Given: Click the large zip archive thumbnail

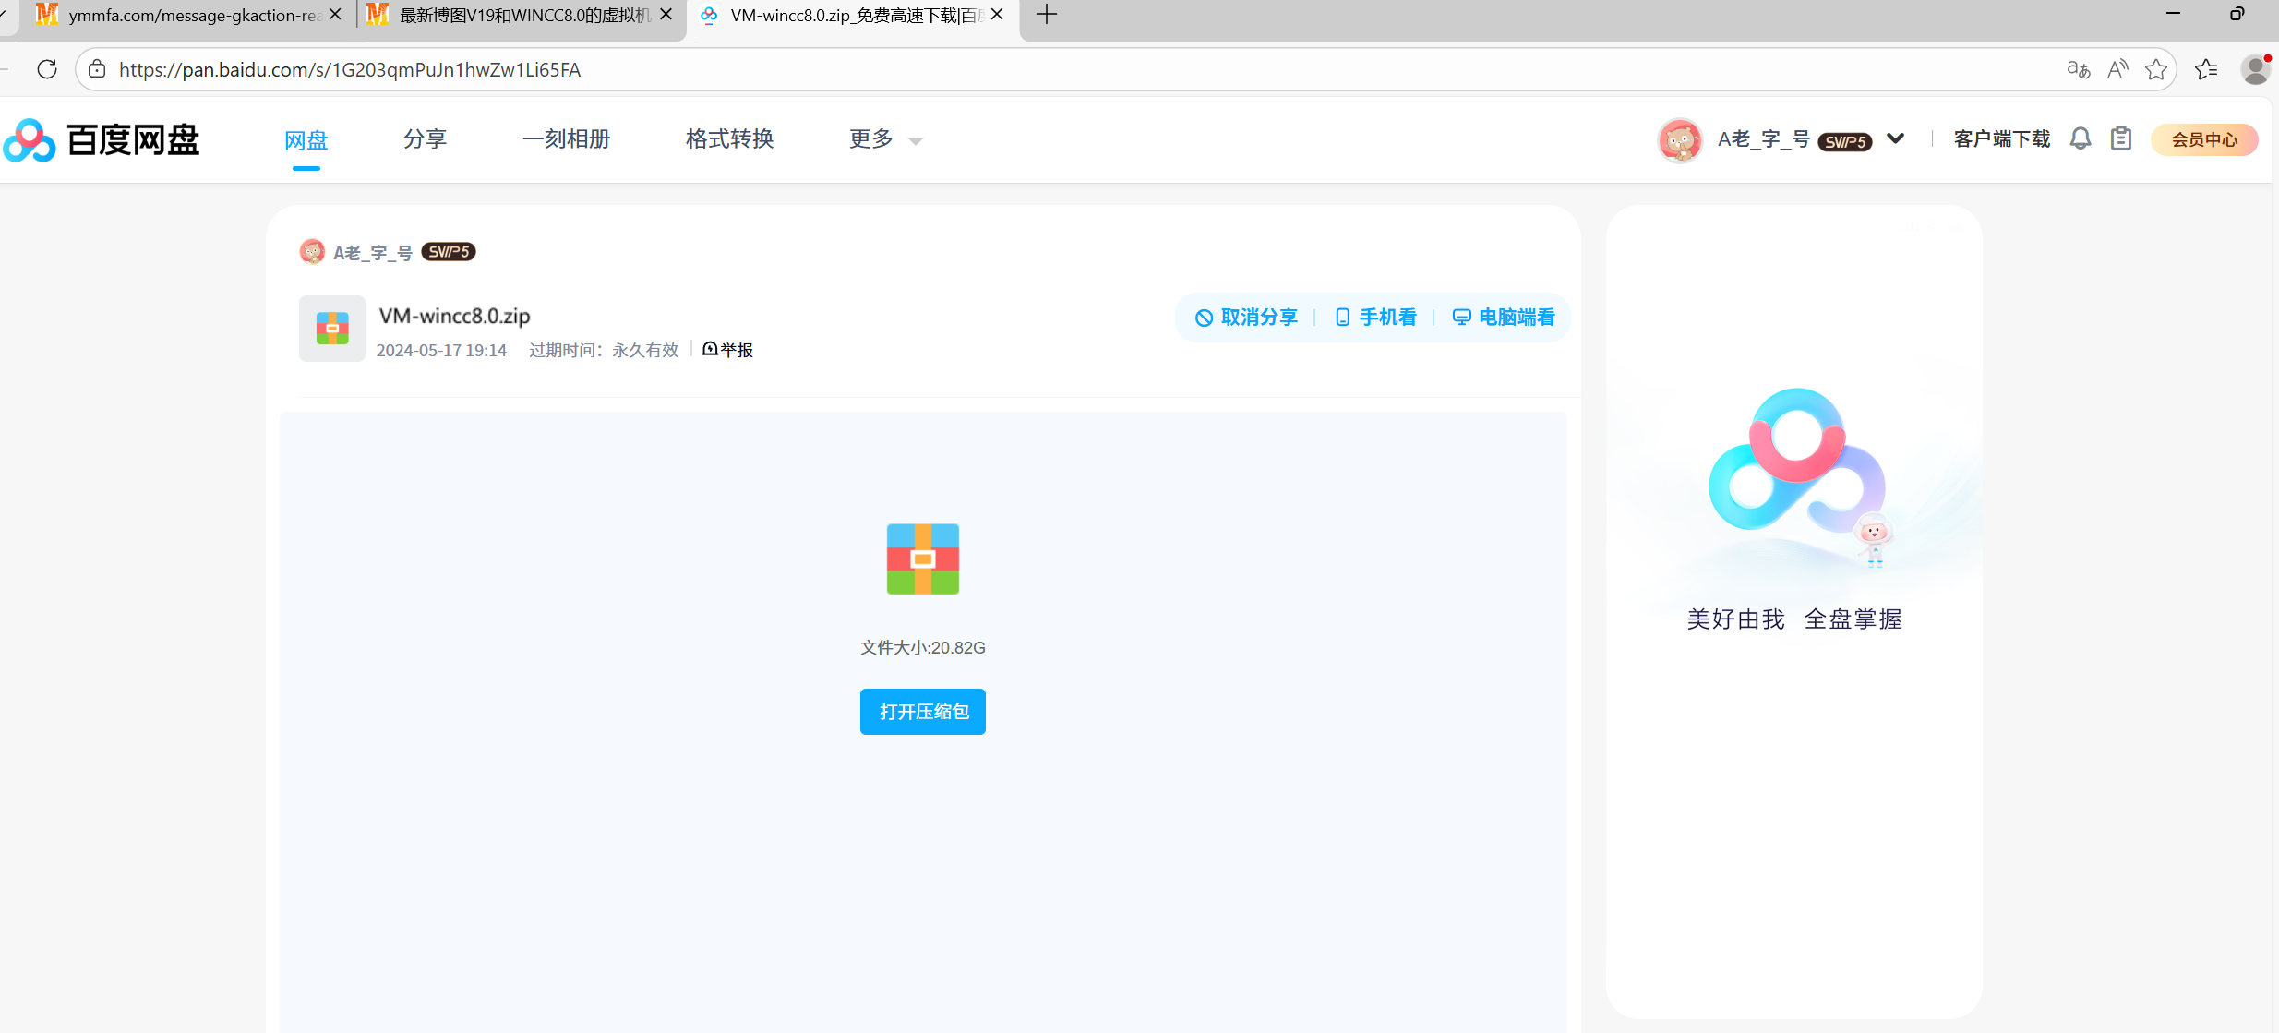Looking at the screenshot, I should pos(922,559).
